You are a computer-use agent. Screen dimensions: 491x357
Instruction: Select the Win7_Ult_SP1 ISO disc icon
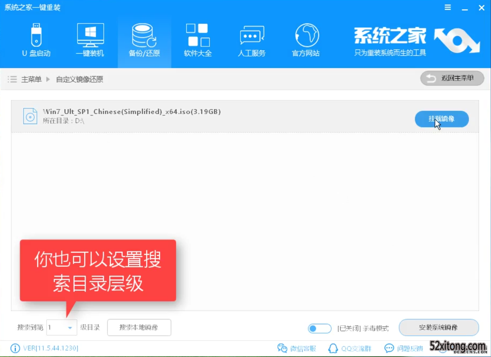click(30, 116)
